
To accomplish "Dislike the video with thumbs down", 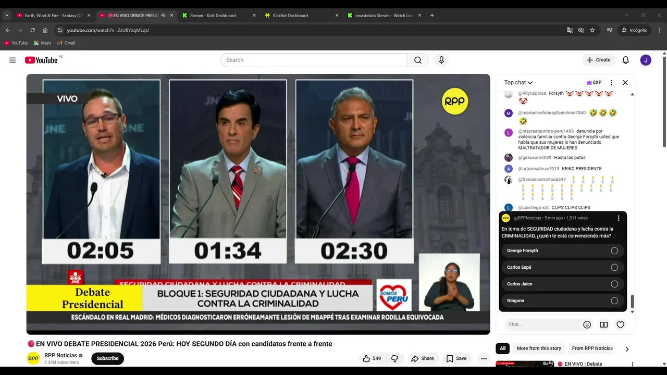I will [x=394, y=358].
